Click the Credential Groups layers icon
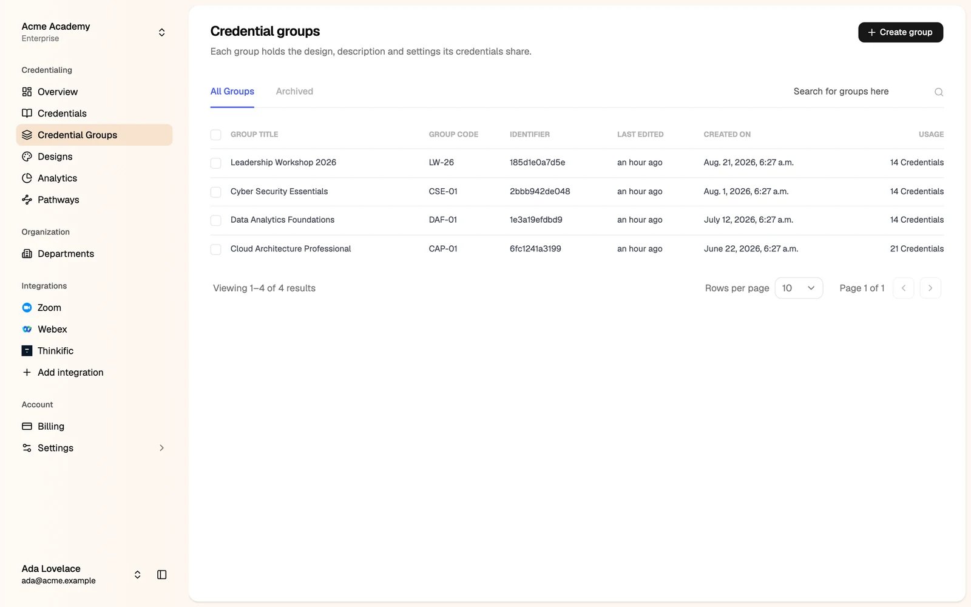971x607 pixels. (27, 135)
